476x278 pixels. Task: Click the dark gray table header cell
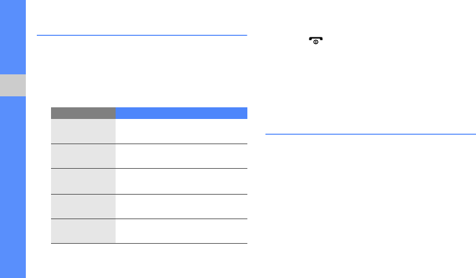(83, 112)
